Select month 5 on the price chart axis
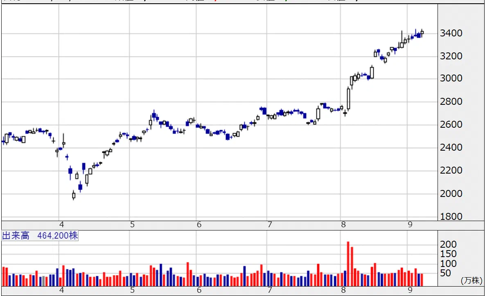The width and height of the screenshot is (485, 296). (132, 224)
